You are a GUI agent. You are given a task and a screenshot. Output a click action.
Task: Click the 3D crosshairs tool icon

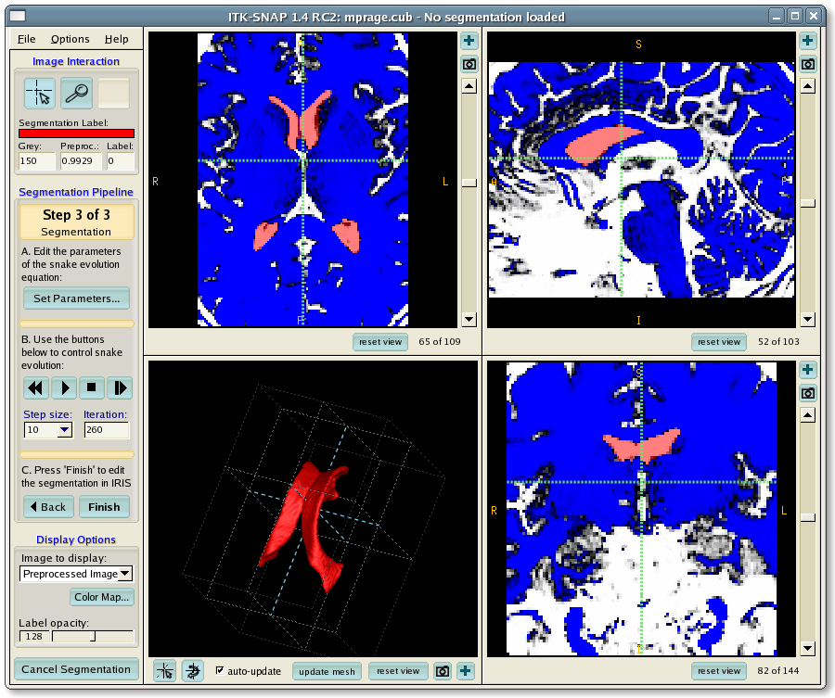[x=164, y=670]
